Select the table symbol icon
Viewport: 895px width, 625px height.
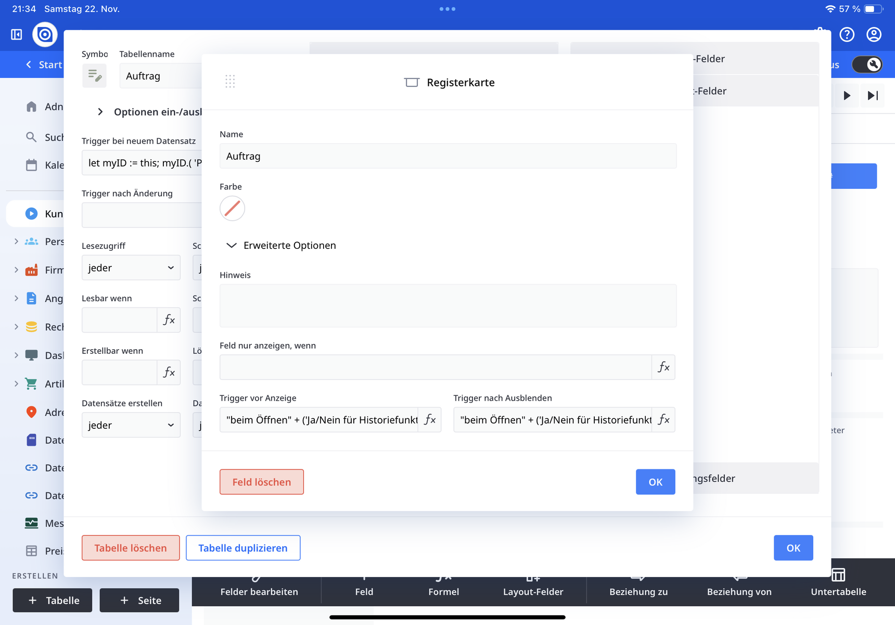click(94, 75)
